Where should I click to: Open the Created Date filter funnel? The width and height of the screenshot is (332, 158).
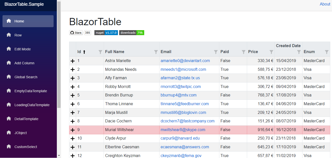click(x=299, y=52)
